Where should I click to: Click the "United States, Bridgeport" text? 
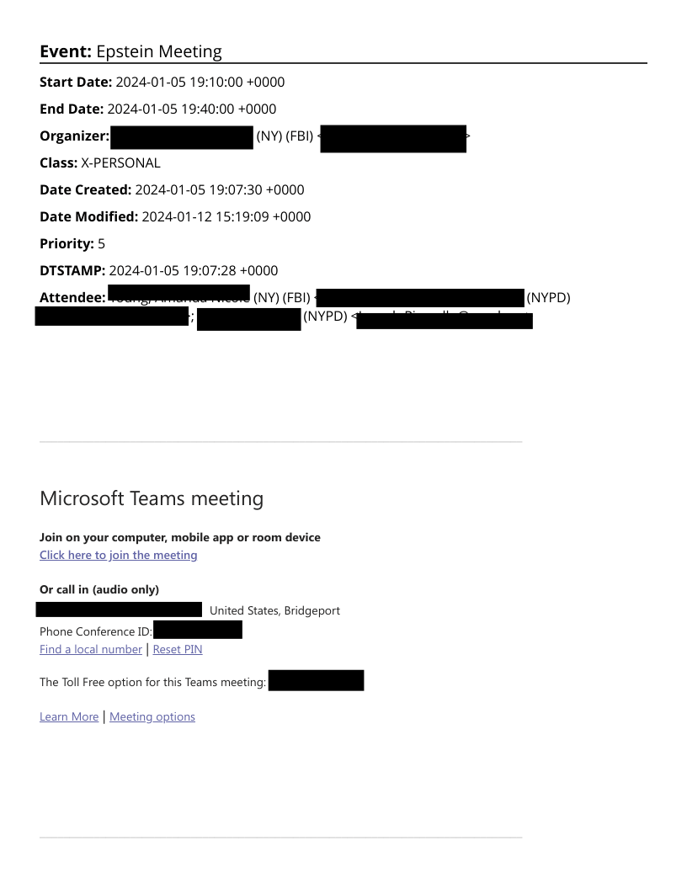point(274,610)
